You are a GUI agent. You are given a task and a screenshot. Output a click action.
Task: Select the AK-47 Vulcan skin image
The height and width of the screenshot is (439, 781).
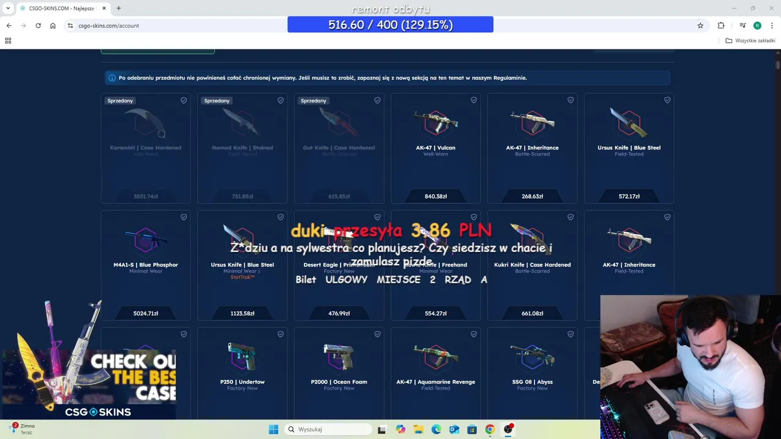436,122
